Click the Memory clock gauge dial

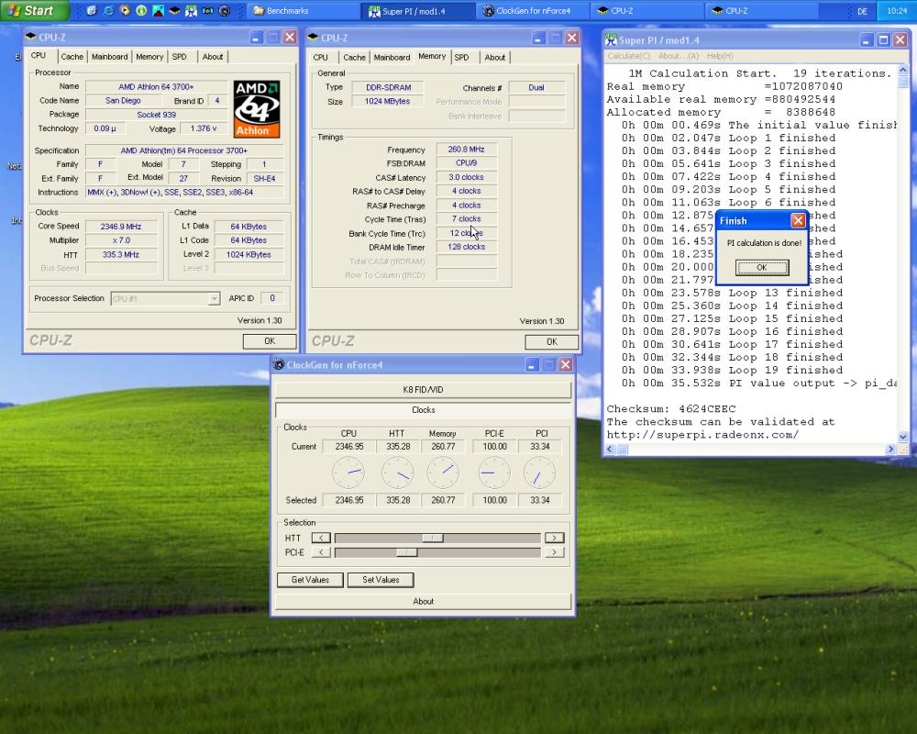[x=443, y=473]
